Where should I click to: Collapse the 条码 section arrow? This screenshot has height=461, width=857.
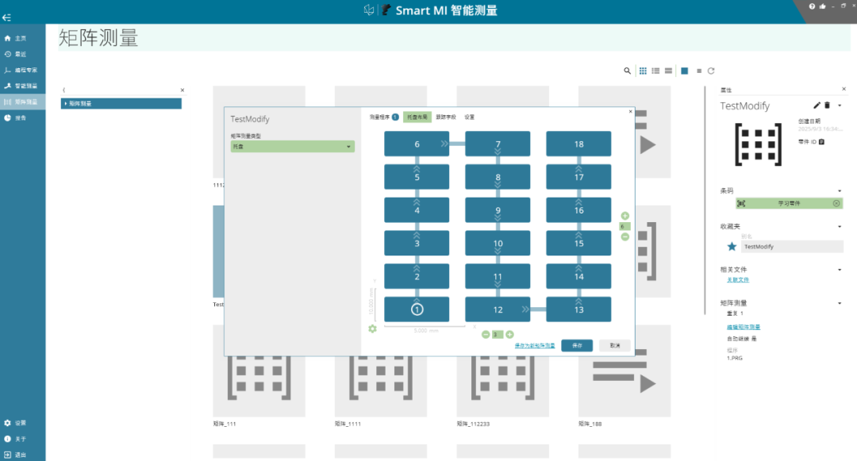click(840, 190)
